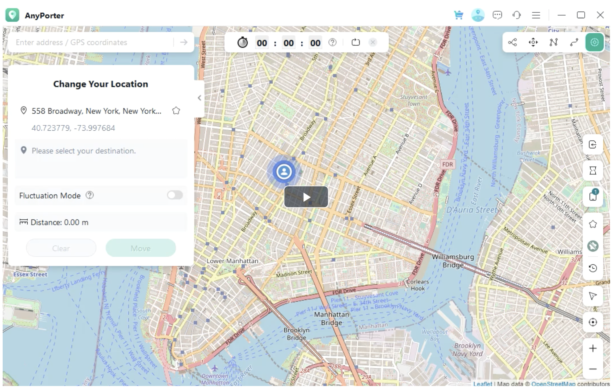
Task: Open the OpenStreetMap attribution link
Action: click(552, 384)
